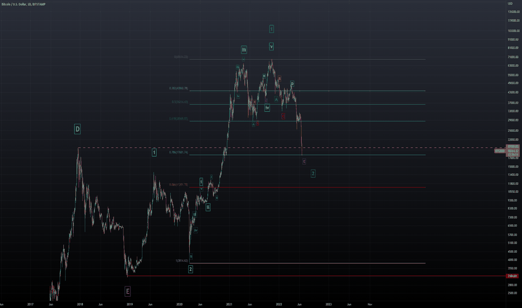The image size is (522, 308).
Task: Click the 1(3814) Fibonacci level label
Action: point(182,261)
